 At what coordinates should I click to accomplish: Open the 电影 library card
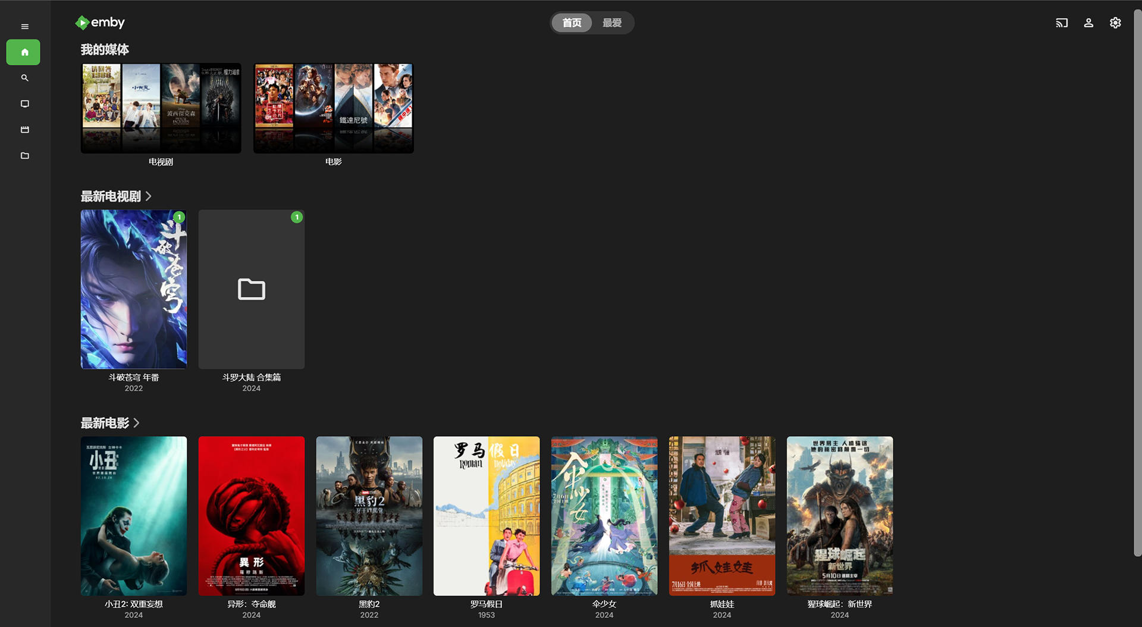point(334,108)
